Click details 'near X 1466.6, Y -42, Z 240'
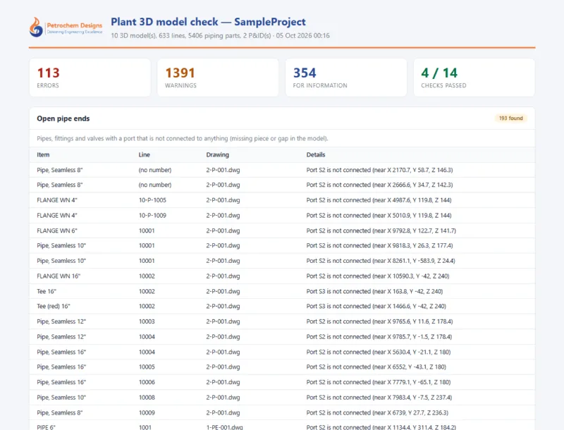The image size is (564, 430). [410, 307]
